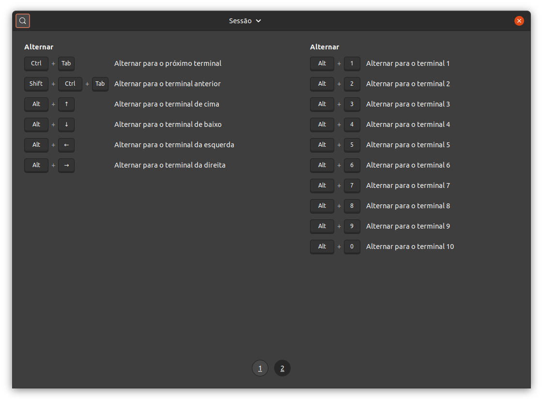The height and width of the screenshot is (402, 543).
Task: Click the Shift key cap
Action: (x=36, y=84)
